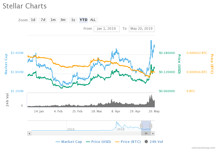Image resolution: width=218 pixels, height=150 pixels.
Task: Click the 14. Jan axis label
Action: [39, 112]
